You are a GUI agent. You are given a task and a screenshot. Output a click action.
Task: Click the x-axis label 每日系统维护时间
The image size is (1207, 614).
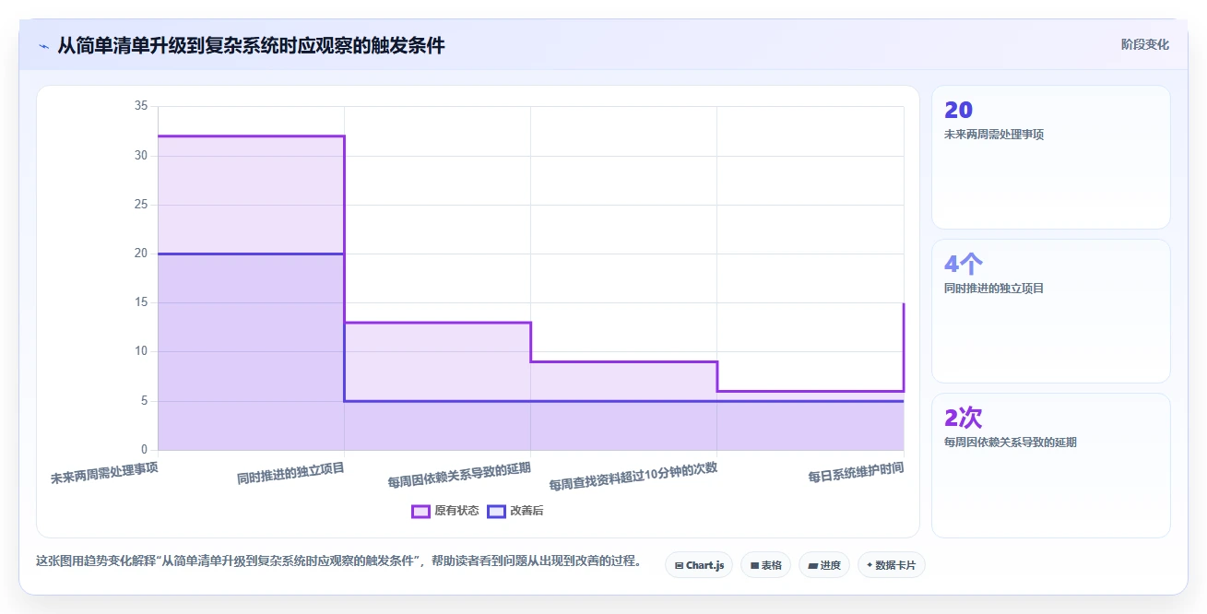click(856, 473)
